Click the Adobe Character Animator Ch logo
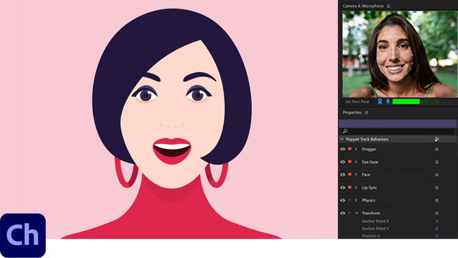 pos(23,235)
